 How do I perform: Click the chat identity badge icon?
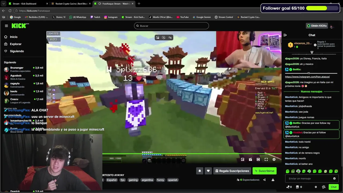coord(323,187)
